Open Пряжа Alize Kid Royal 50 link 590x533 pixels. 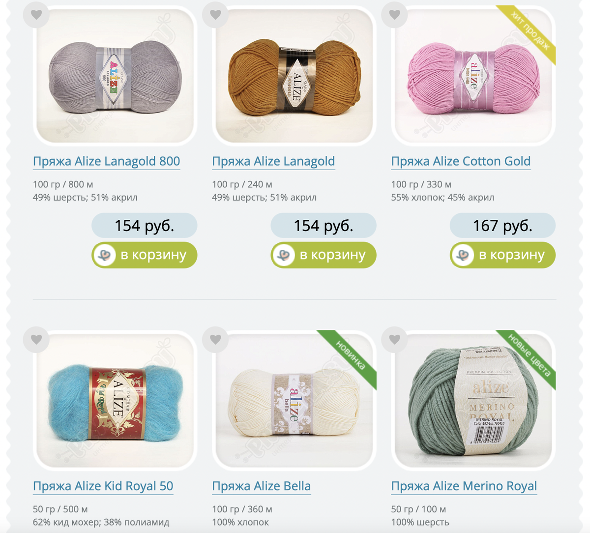pyautogui.click(x=103, y=486)
